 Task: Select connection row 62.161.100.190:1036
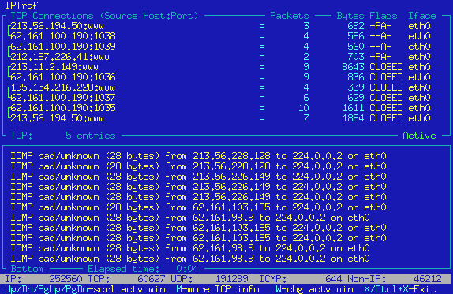[x=220, y=77]
